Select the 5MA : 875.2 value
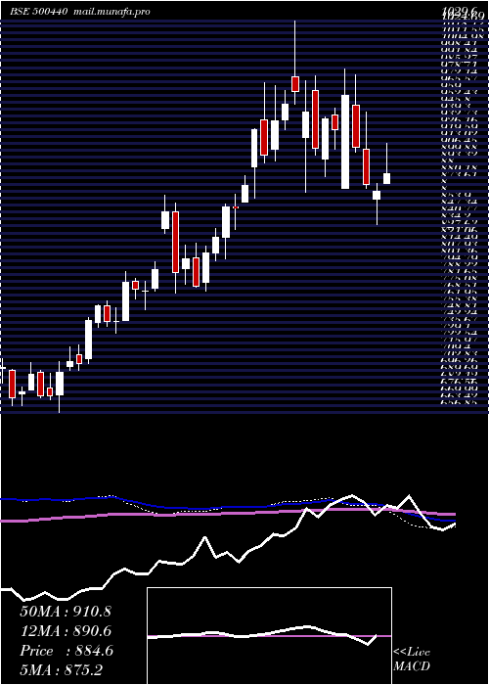Image resolution: width=489 pixels, height=685 pixels. pyautogui.click(x=62, y=670)
